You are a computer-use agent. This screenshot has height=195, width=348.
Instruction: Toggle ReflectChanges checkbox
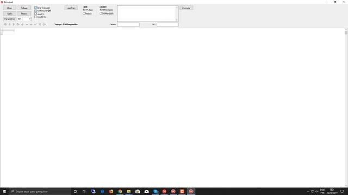click(35, 11)
